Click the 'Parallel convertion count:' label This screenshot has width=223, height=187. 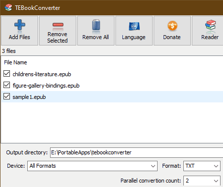click(151, 181)
